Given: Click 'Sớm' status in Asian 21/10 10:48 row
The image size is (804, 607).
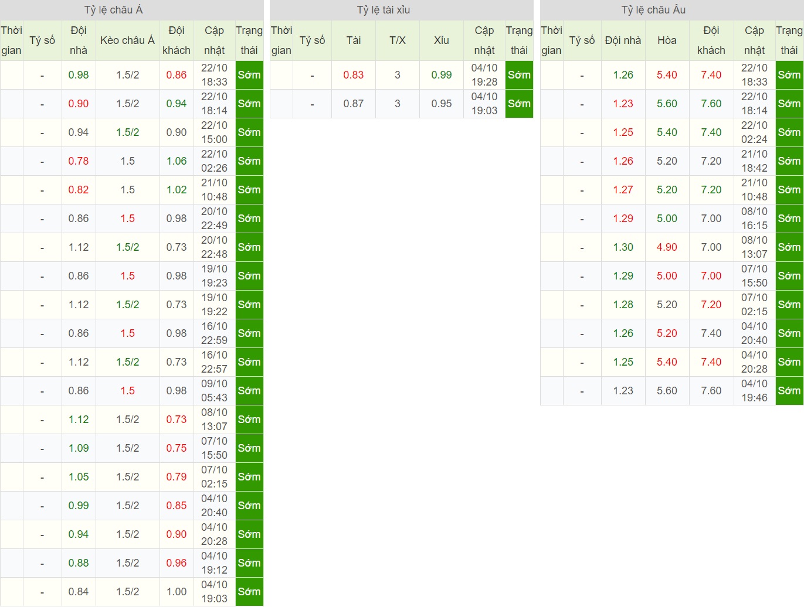Looking at the screenshot, I should click(249, 190).
